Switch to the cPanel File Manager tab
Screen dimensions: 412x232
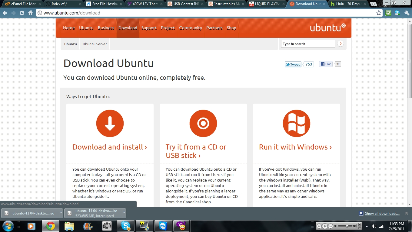pos(23,4)
